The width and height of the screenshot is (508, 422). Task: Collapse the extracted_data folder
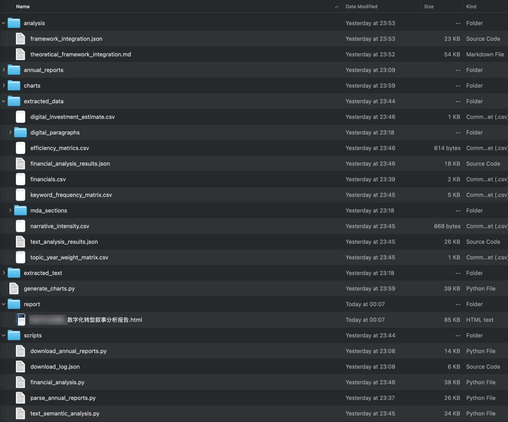[3, 101]
